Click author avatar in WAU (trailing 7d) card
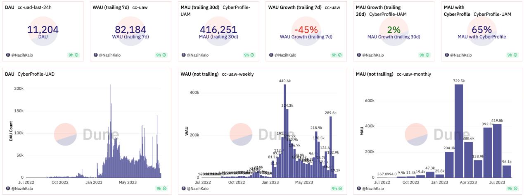 [x=95, y=55]
